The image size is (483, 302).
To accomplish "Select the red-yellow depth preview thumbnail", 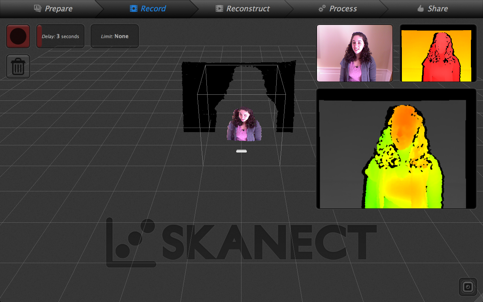I will (x=438, y=53).
